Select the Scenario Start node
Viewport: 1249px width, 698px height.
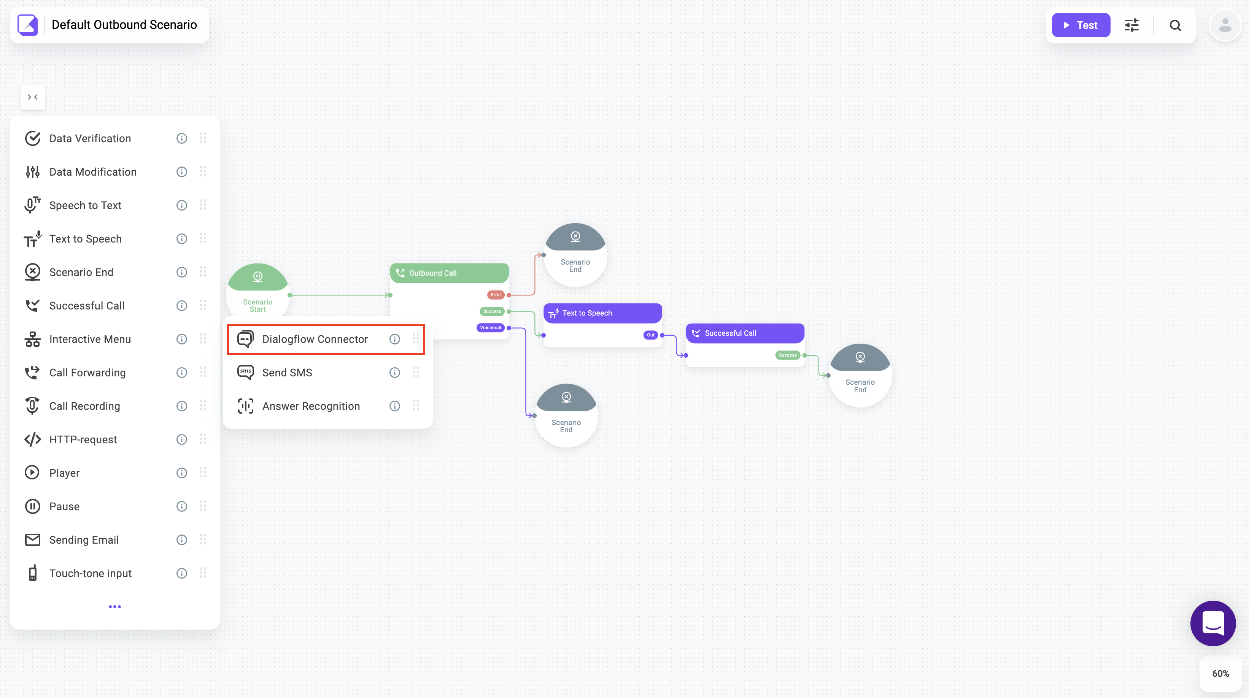tap(258, 290)
